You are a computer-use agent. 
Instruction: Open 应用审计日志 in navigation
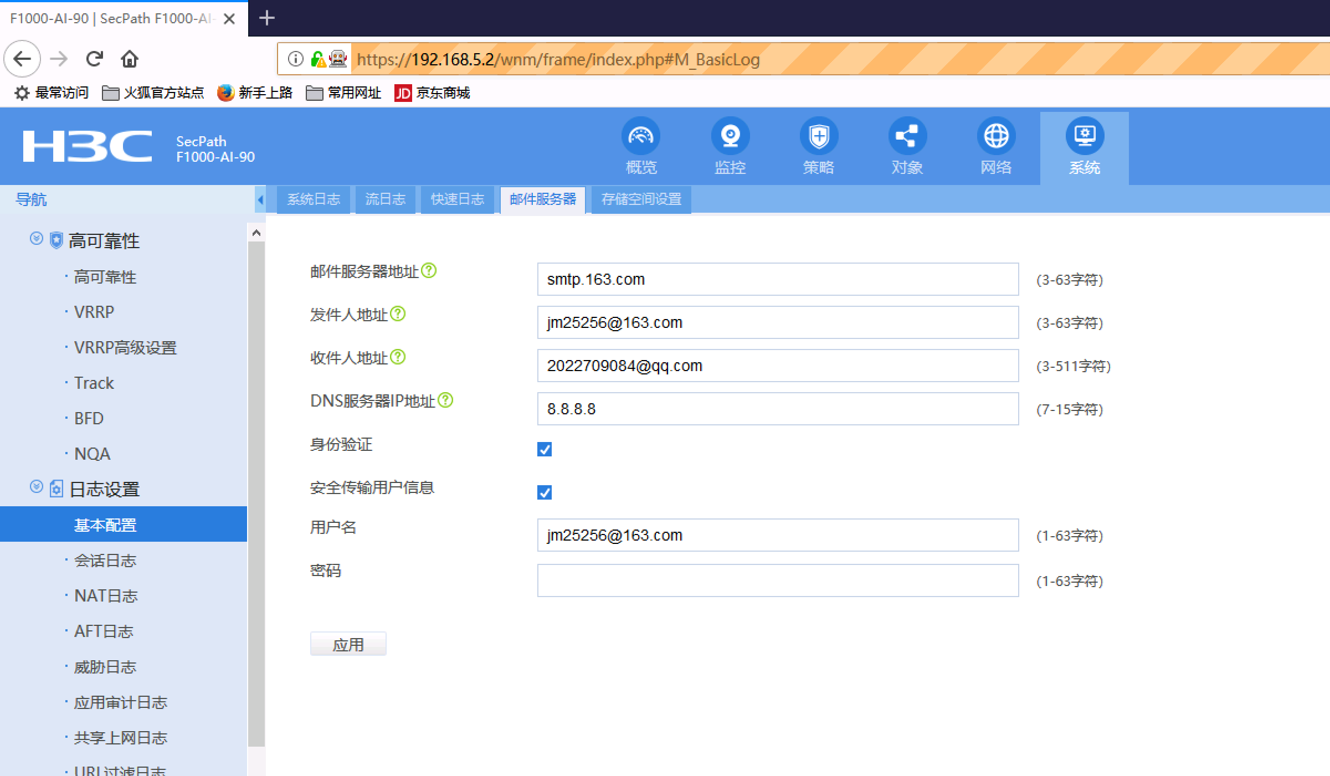pyautogui.click(x=121, y=702)
